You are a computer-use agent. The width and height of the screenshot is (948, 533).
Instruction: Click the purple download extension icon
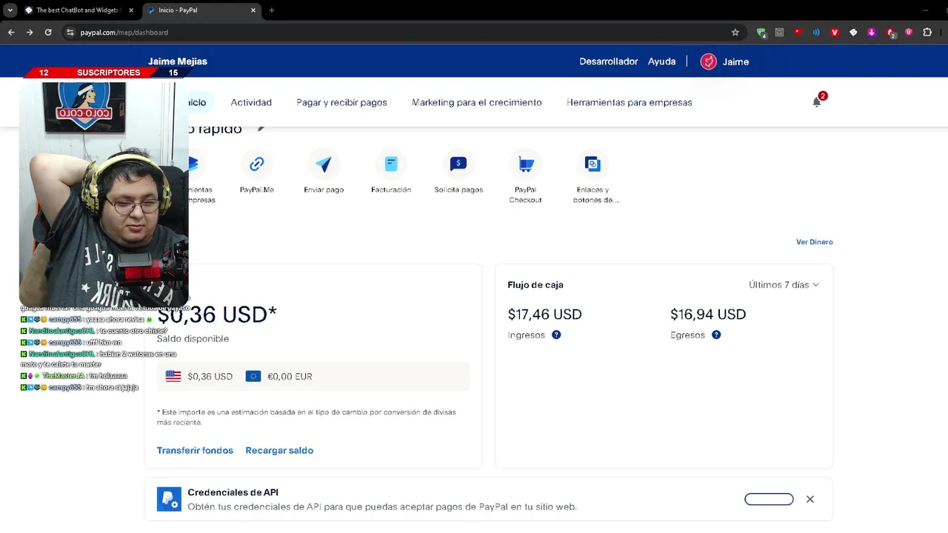pyautogui.click(x=872, y=33)
